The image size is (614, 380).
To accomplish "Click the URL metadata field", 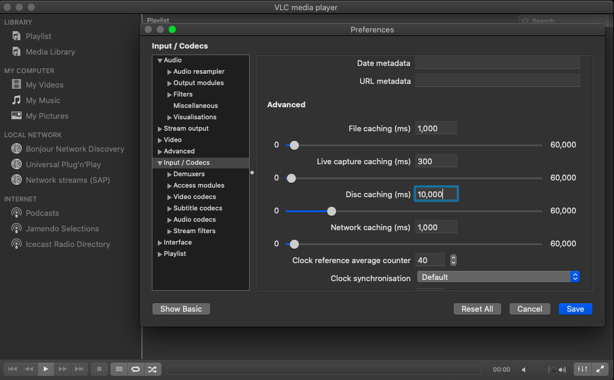I will click(x=498, y=80).
